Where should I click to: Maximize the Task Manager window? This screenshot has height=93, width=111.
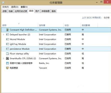pos(101,2)
